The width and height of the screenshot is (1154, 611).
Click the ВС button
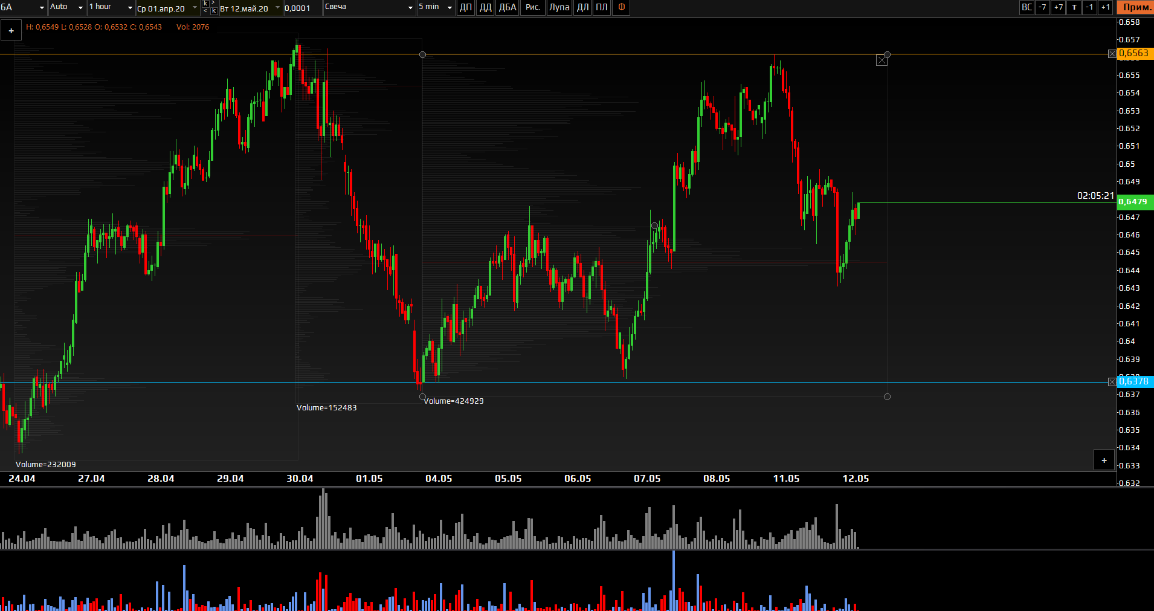coord(1027,7)
